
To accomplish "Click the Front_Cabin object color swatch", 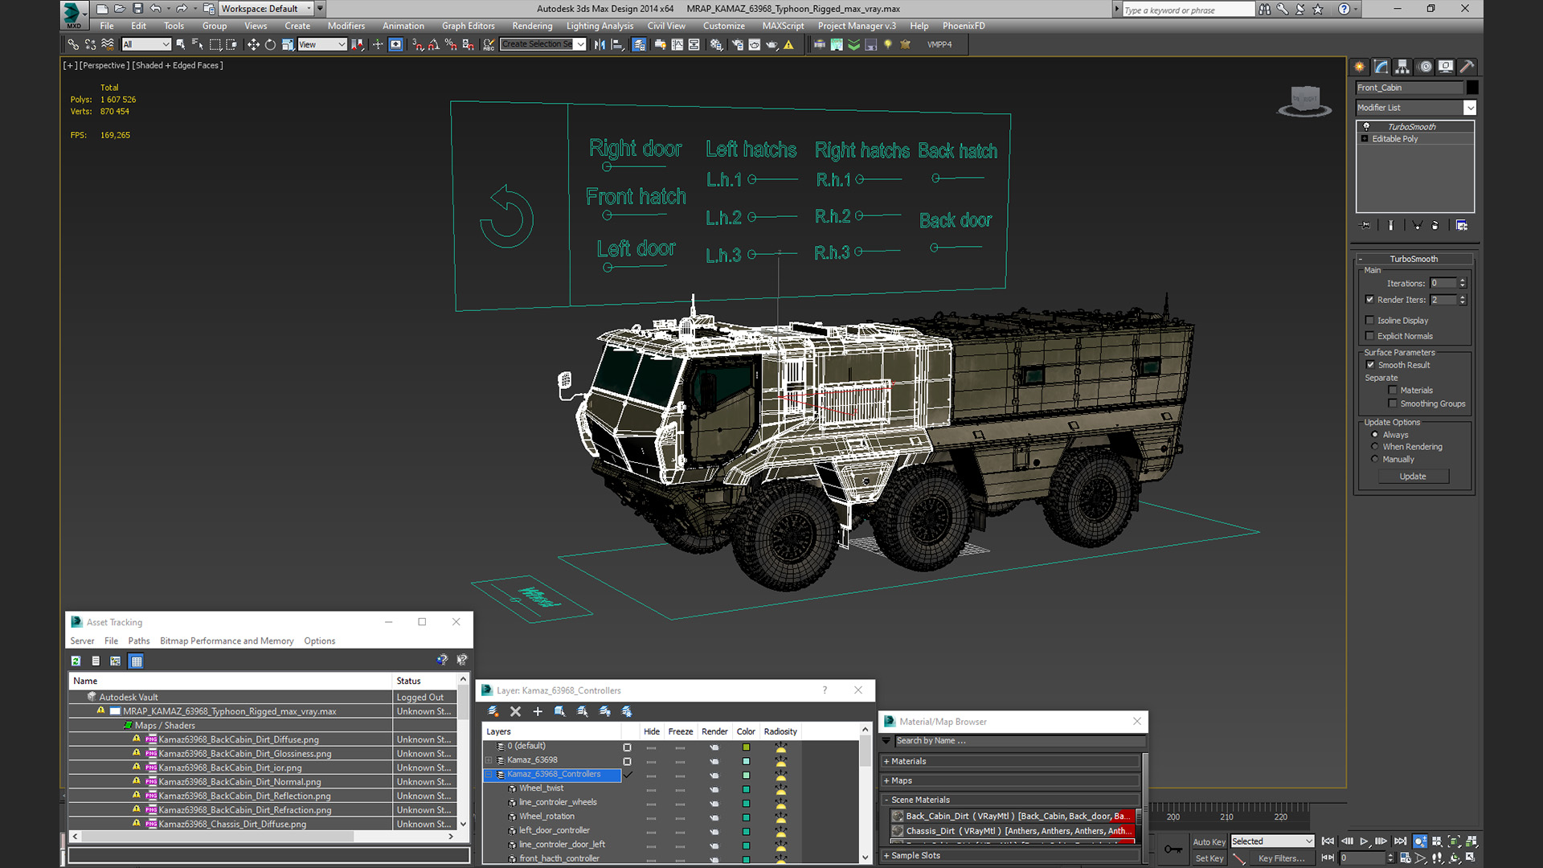I will (x=1471, y=88).
